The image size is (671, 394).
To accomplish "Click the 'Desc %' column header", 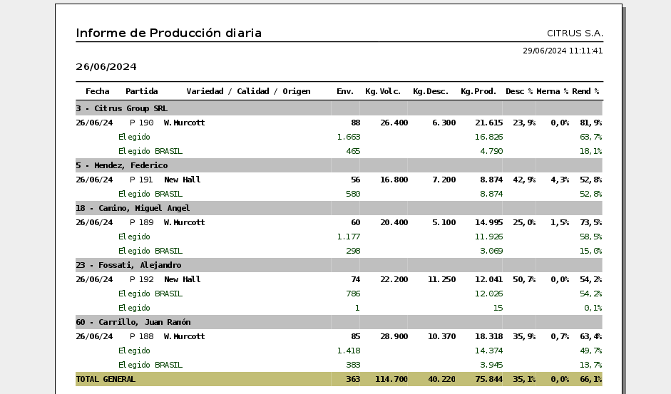I will tap(519, 91).
